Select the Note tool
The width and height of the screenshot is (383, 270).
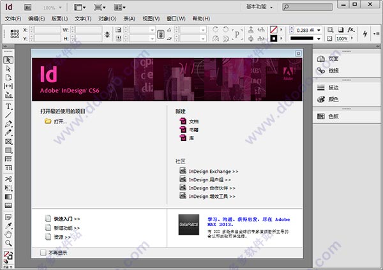[x=8, y=217]
